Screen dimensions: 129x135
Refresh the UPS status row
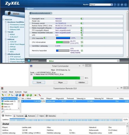click(x=82, y=35)
